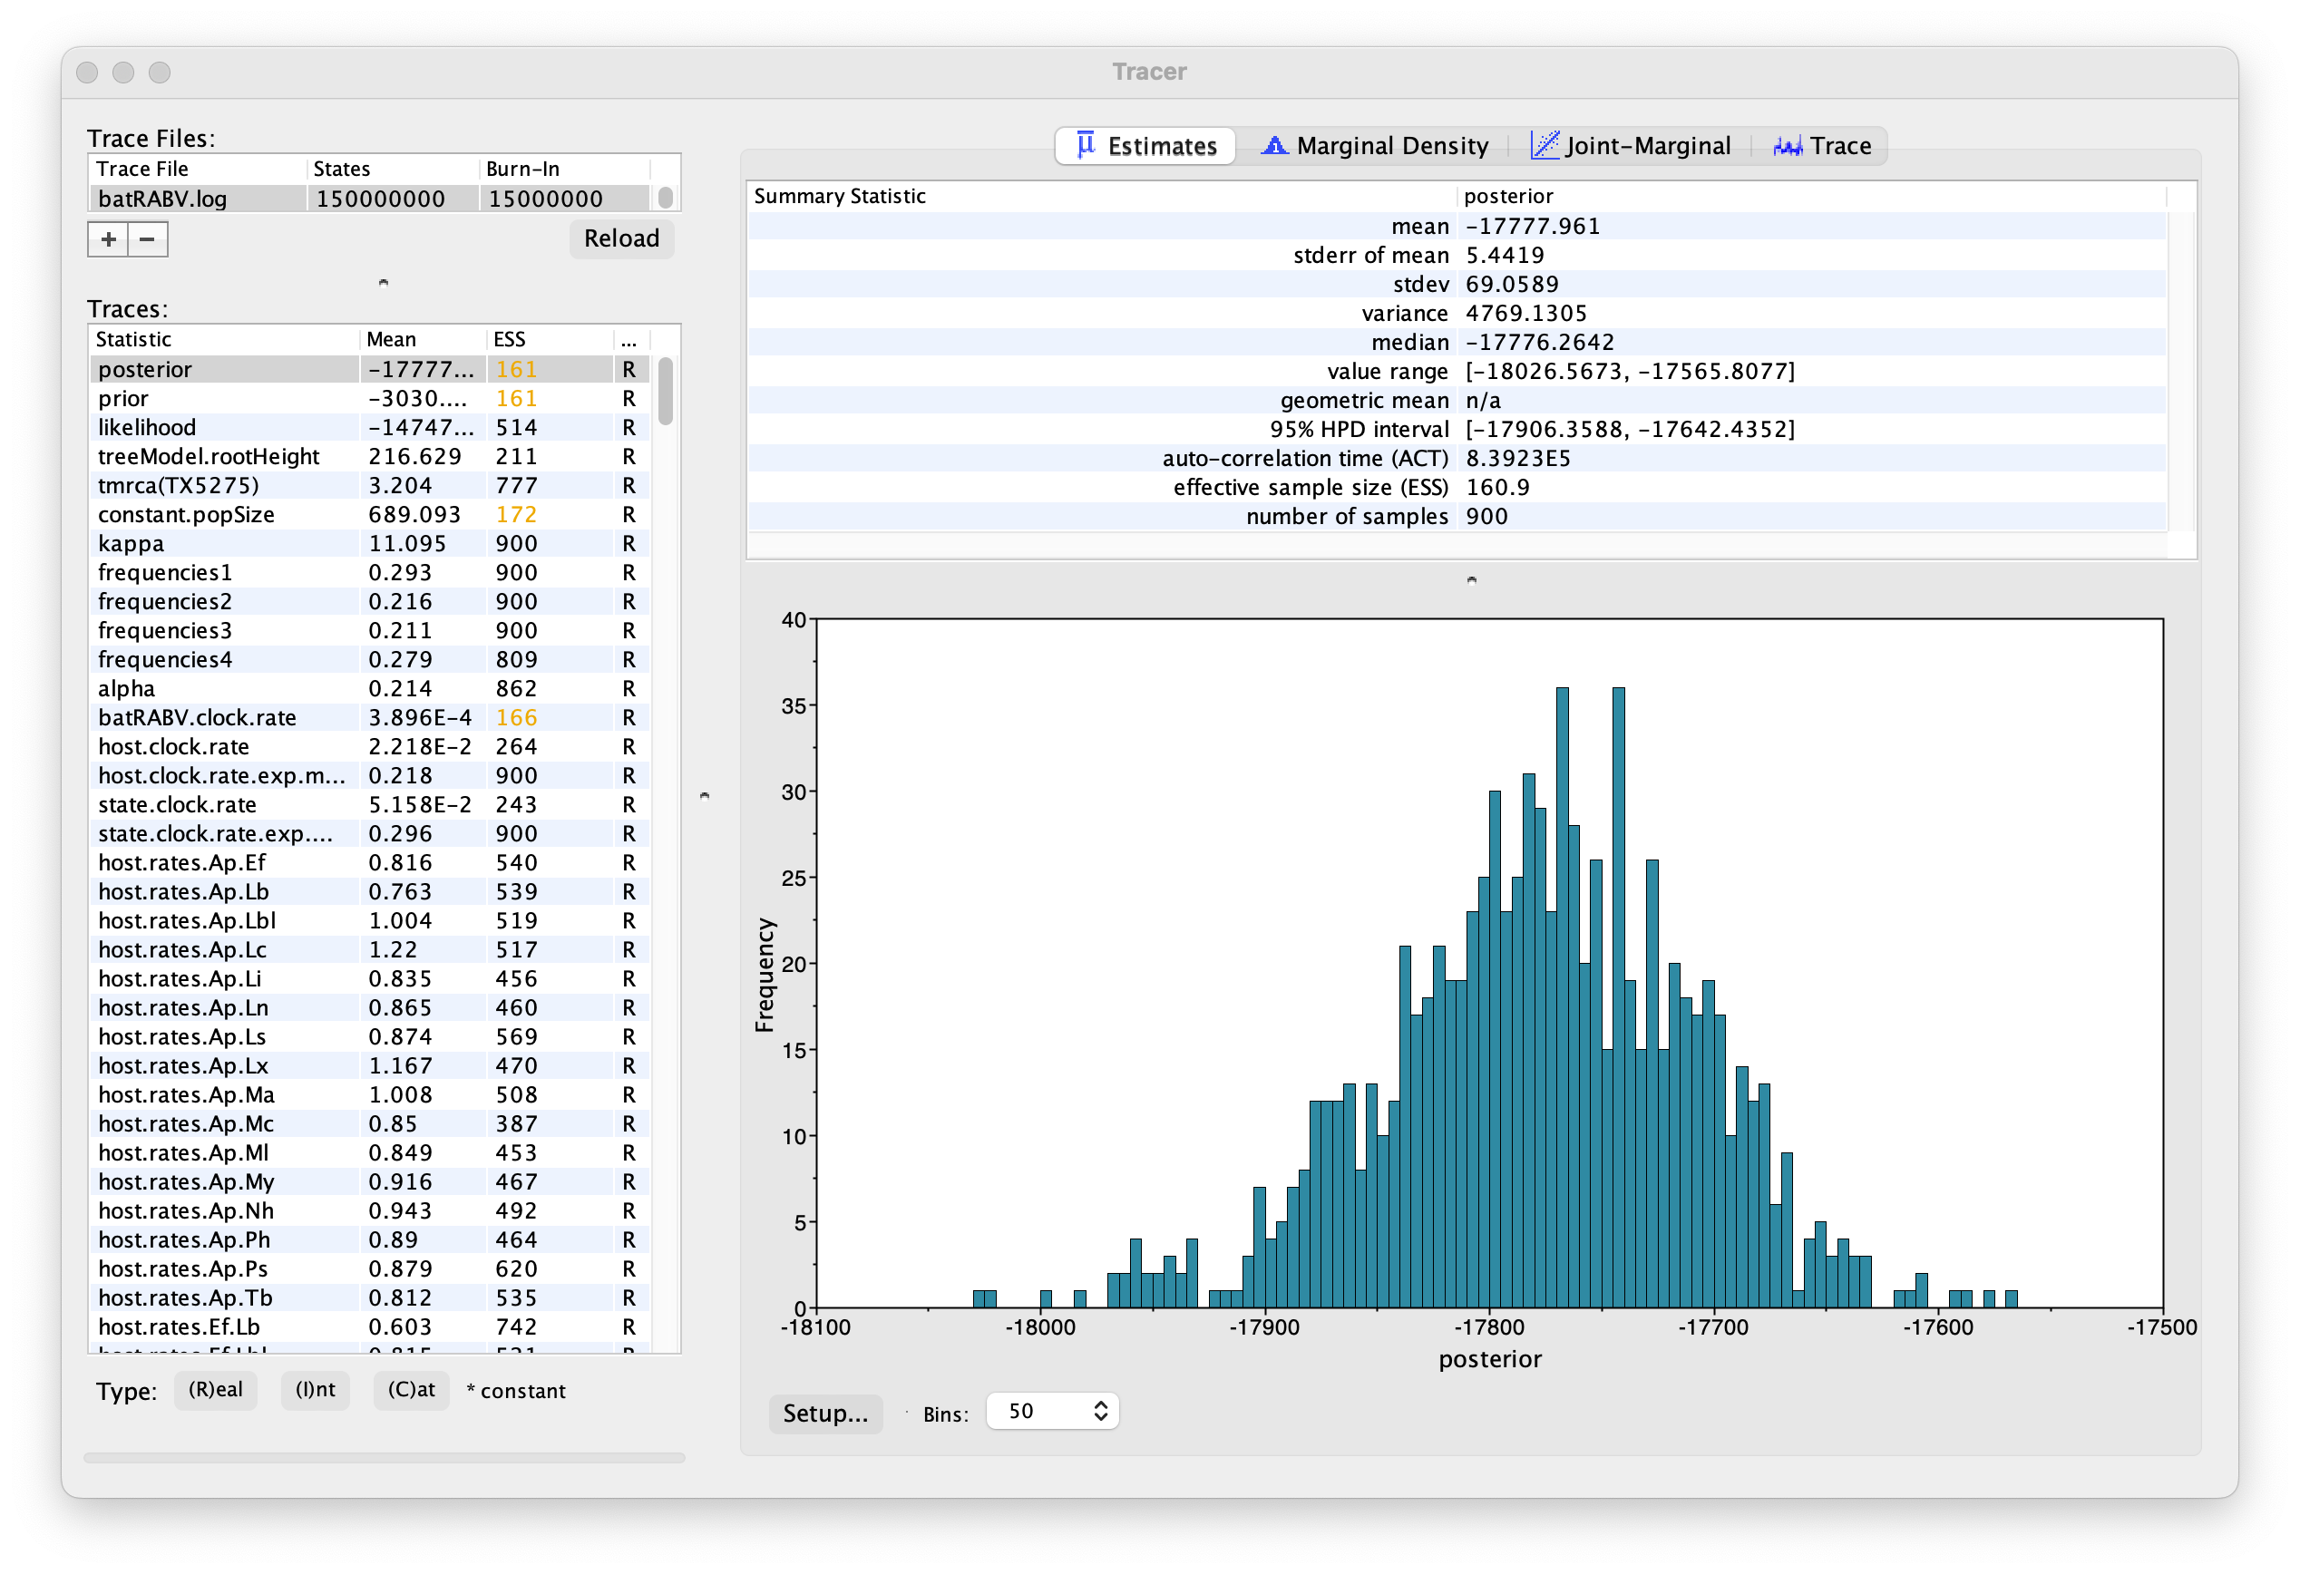Click the divider handle between left and right panels
This screenshot has width=2300, height=1574.
tap(705, 795)
